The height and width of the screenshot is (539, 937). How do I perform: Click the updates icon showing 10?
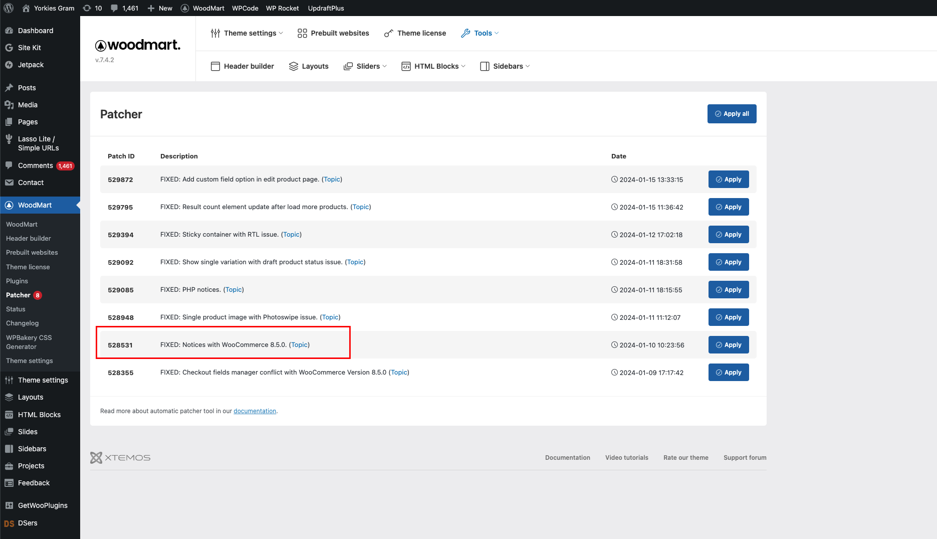click(x=87, y=8)
